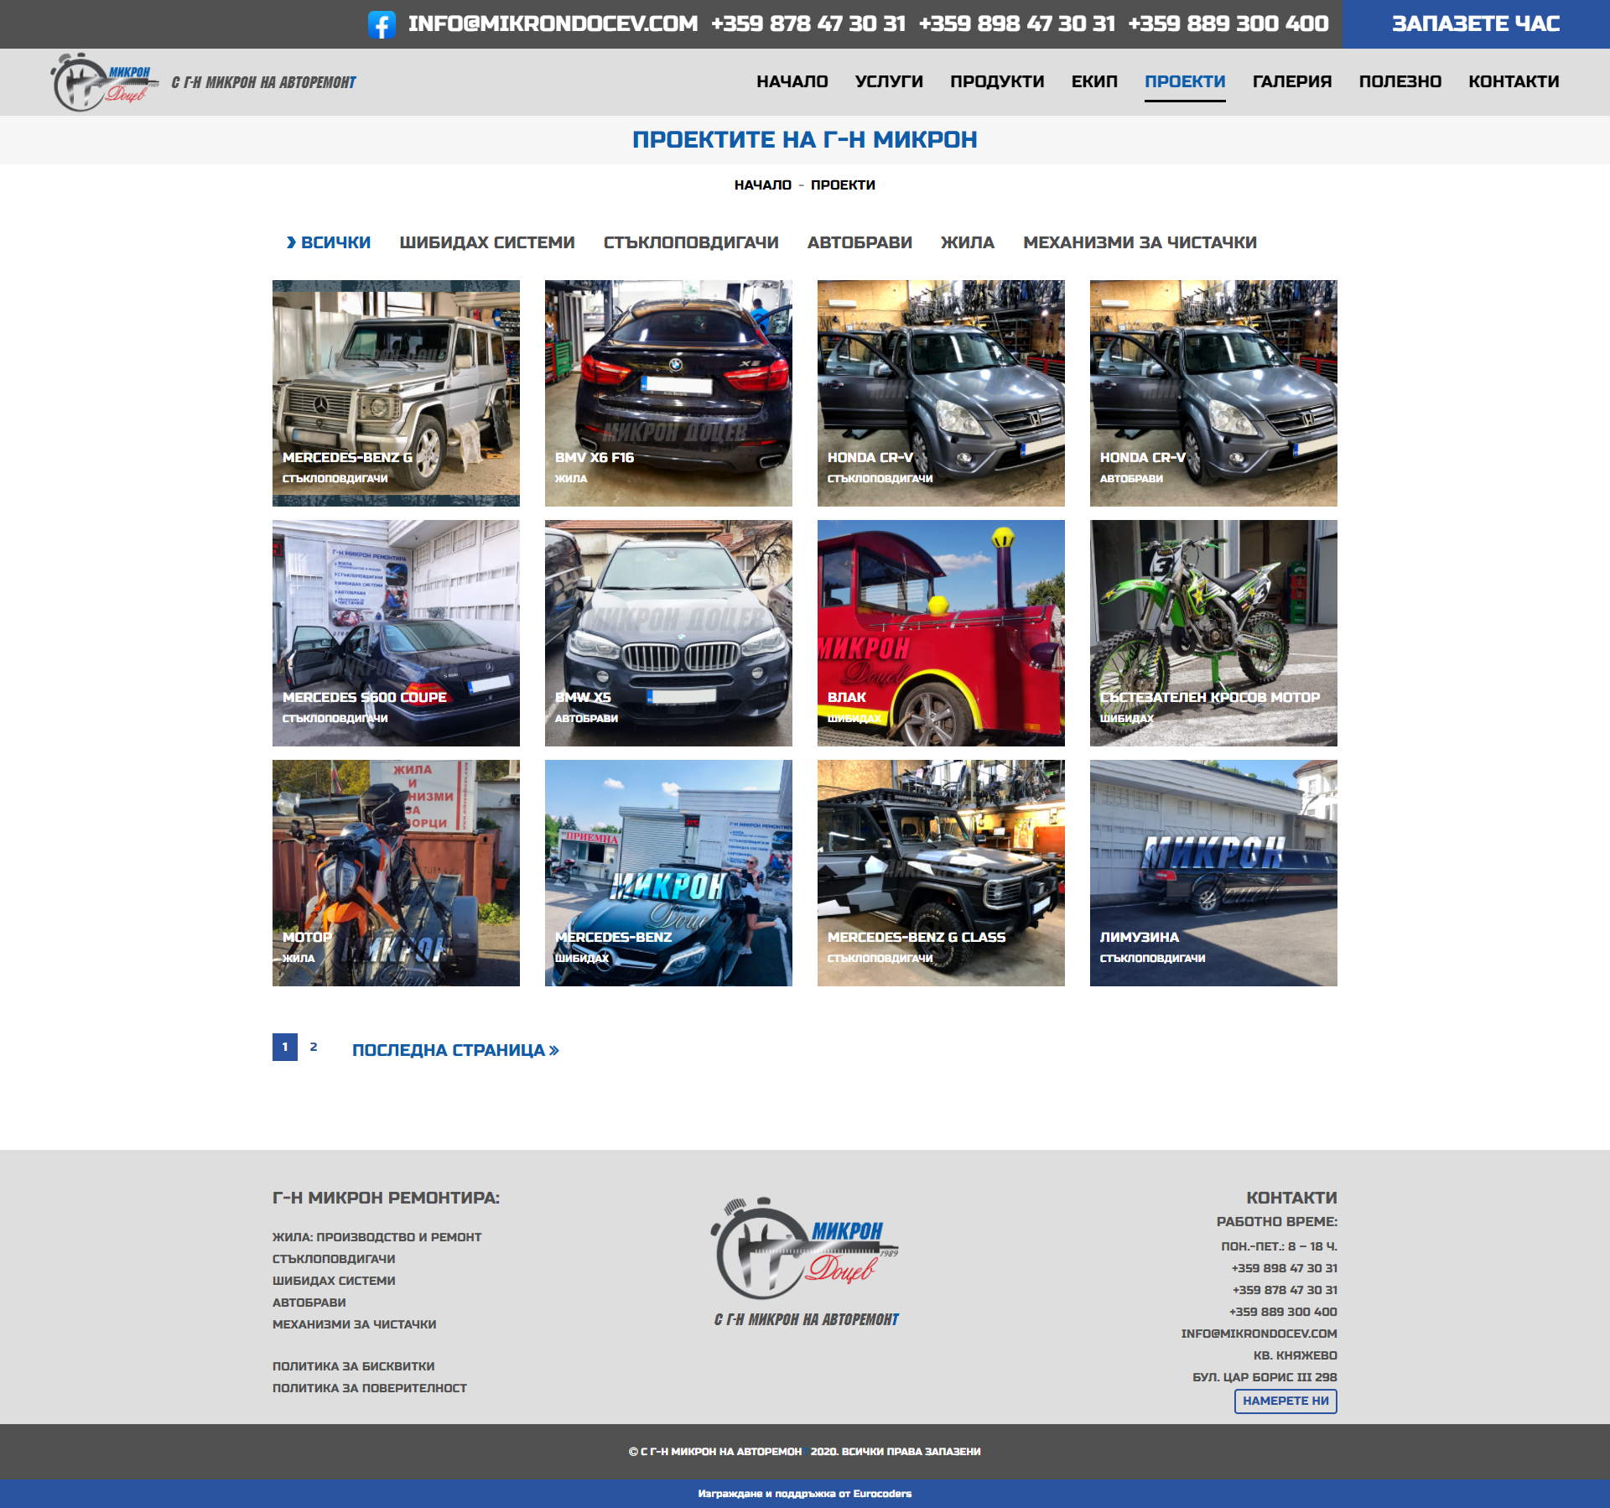Image resolution: width=1610 pixels, height=1508 pixels.
Task: Filter projects by ШИБИДАХ СИСТЕМИ
Action: 487,242
